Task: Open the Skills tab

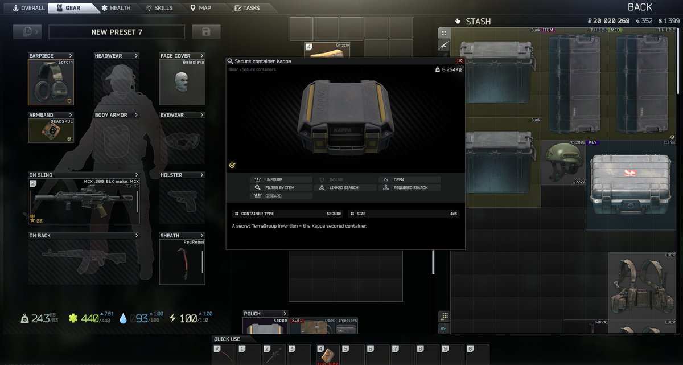Action: (159, 8)
